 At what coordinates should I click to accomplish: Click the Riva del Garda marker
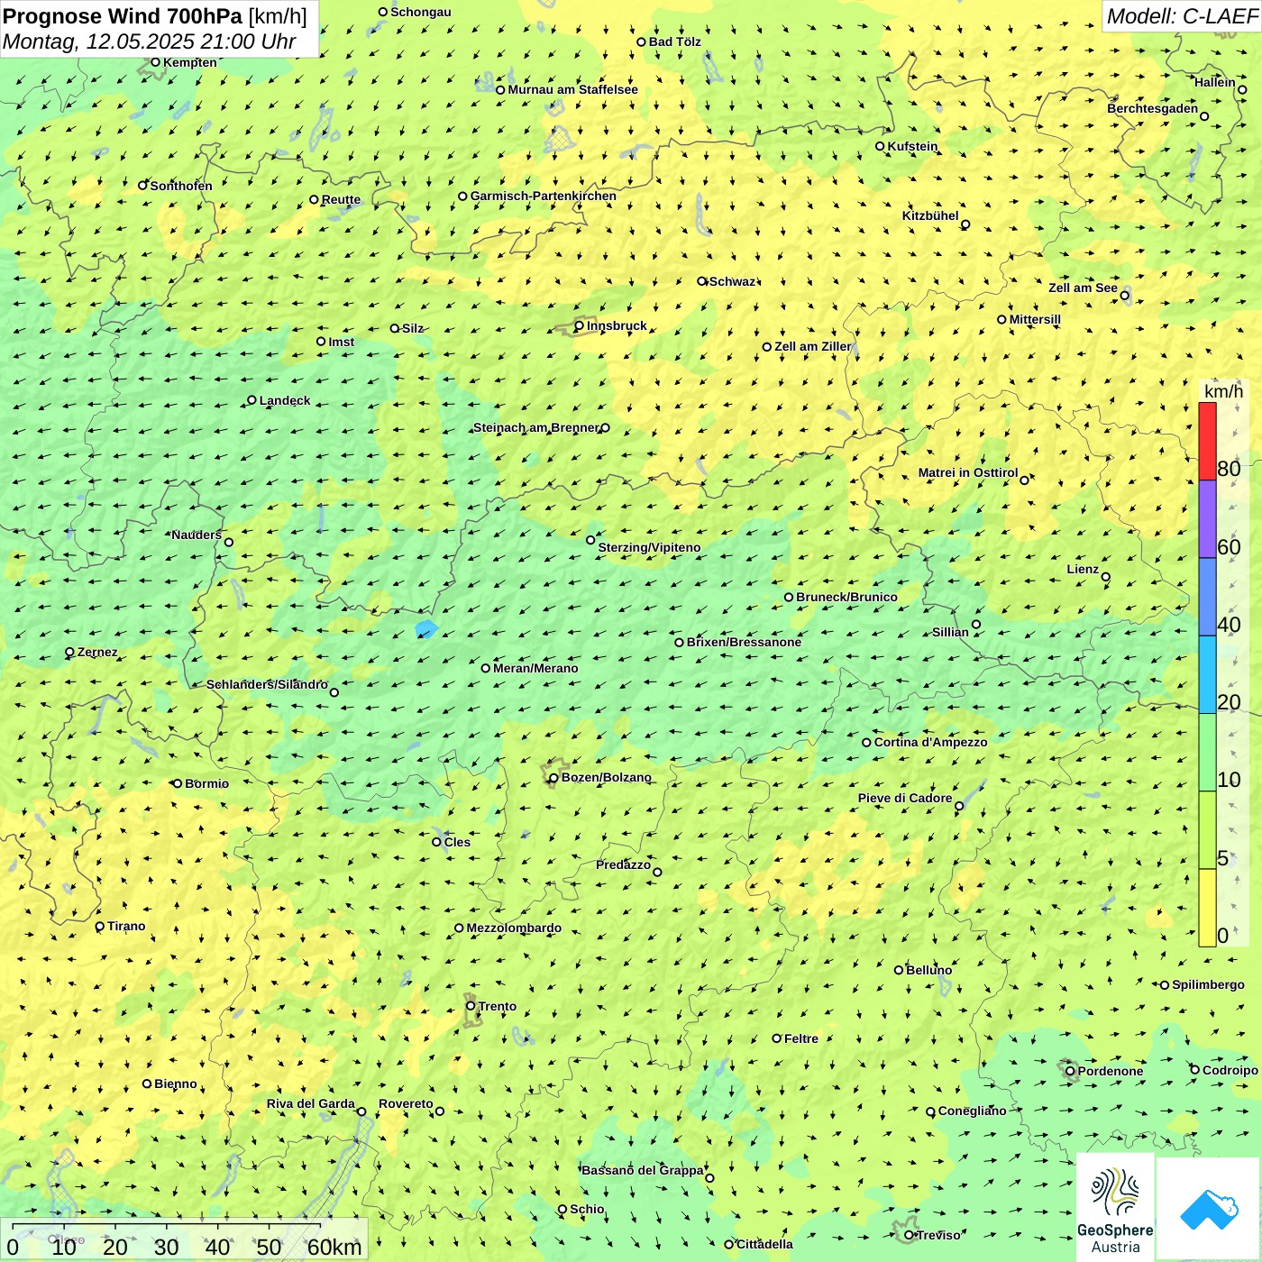tap(362, 1111)
